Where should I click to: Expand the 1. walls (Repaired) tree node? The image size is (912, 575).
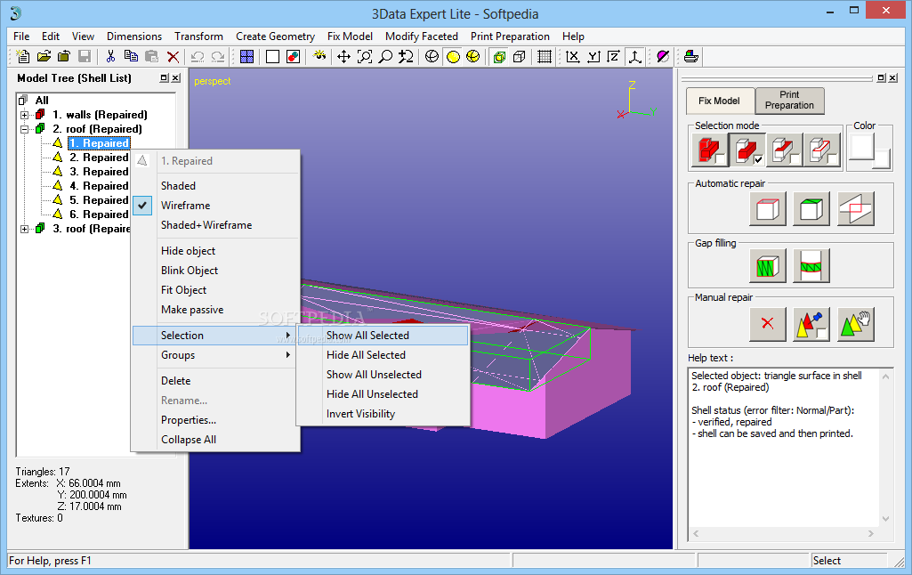pos(24,115)
